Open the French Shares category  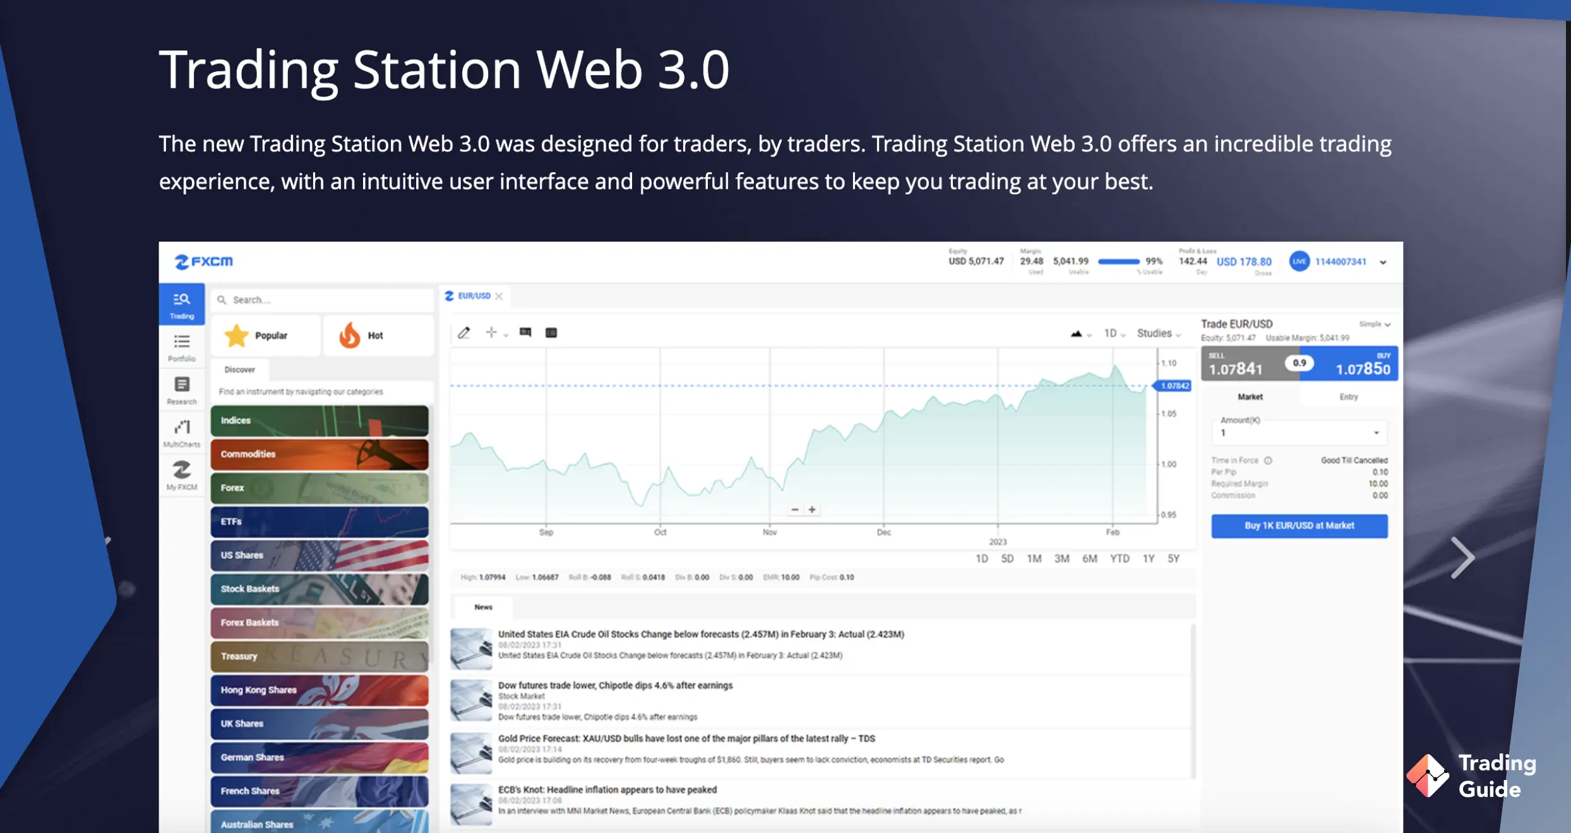click(x=320, y=791)
